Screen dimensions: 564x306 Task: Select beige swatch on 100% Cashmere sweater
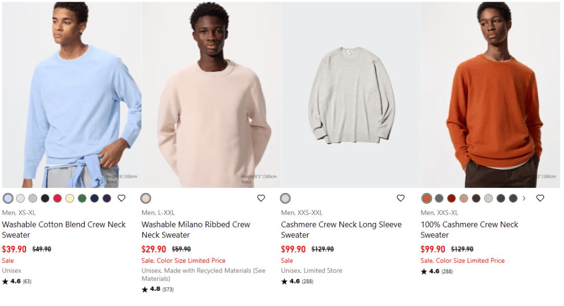pyautogui.click(x=464, y=198)
